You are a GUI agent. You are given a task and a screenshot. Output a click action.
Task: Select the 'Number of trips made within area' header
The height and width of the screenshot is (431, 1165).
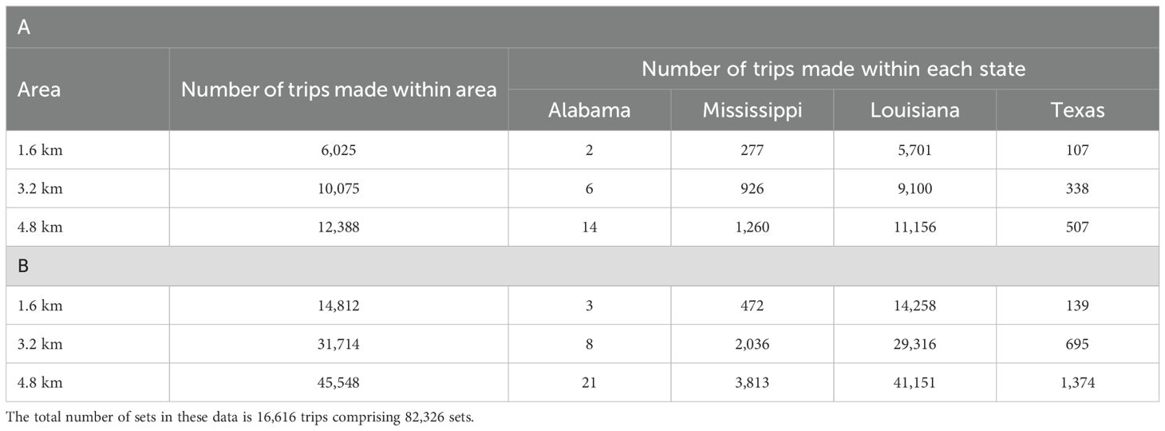pos(338,89)
